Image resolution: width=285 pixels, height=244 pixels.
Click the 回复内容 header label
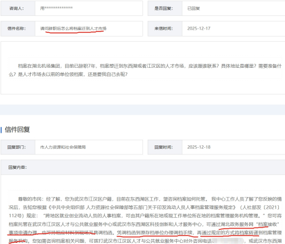(x=17, y=168)
